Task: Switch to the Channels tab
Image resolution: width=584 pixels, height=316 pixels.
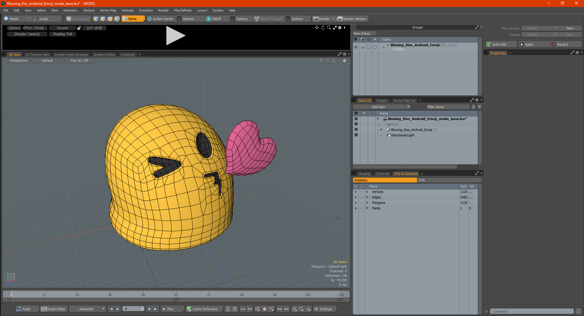Action: (x=382, y=174)
